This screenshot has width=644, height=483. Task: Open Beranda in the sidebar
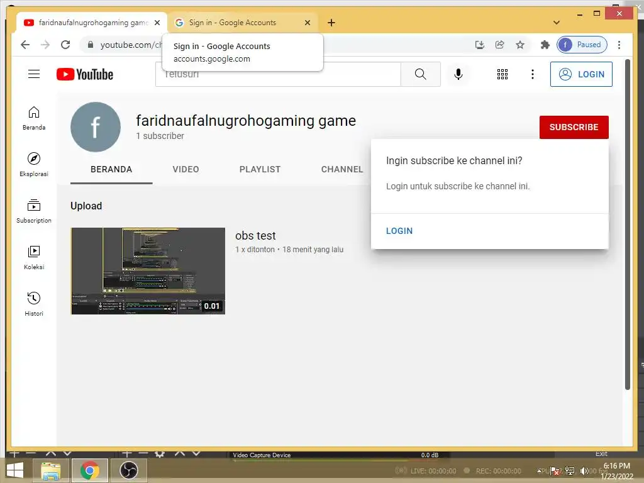(x=34, y=118)
